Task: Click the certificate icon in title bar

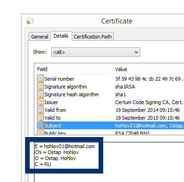Action: coord(30,21)
